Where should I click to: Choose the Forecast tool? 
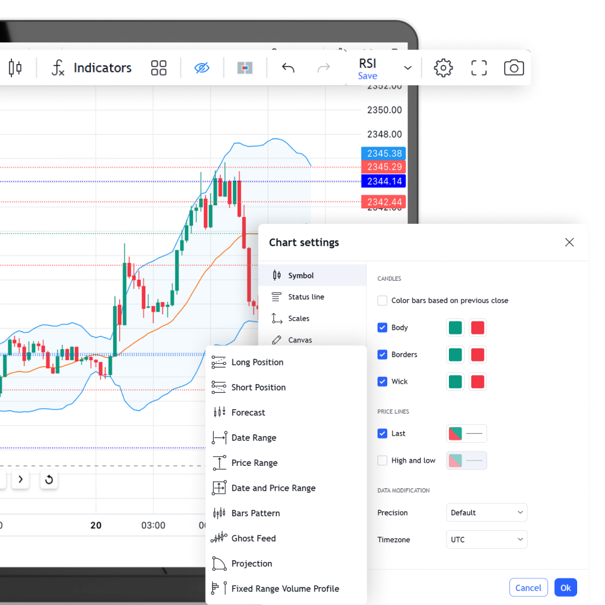286,413
